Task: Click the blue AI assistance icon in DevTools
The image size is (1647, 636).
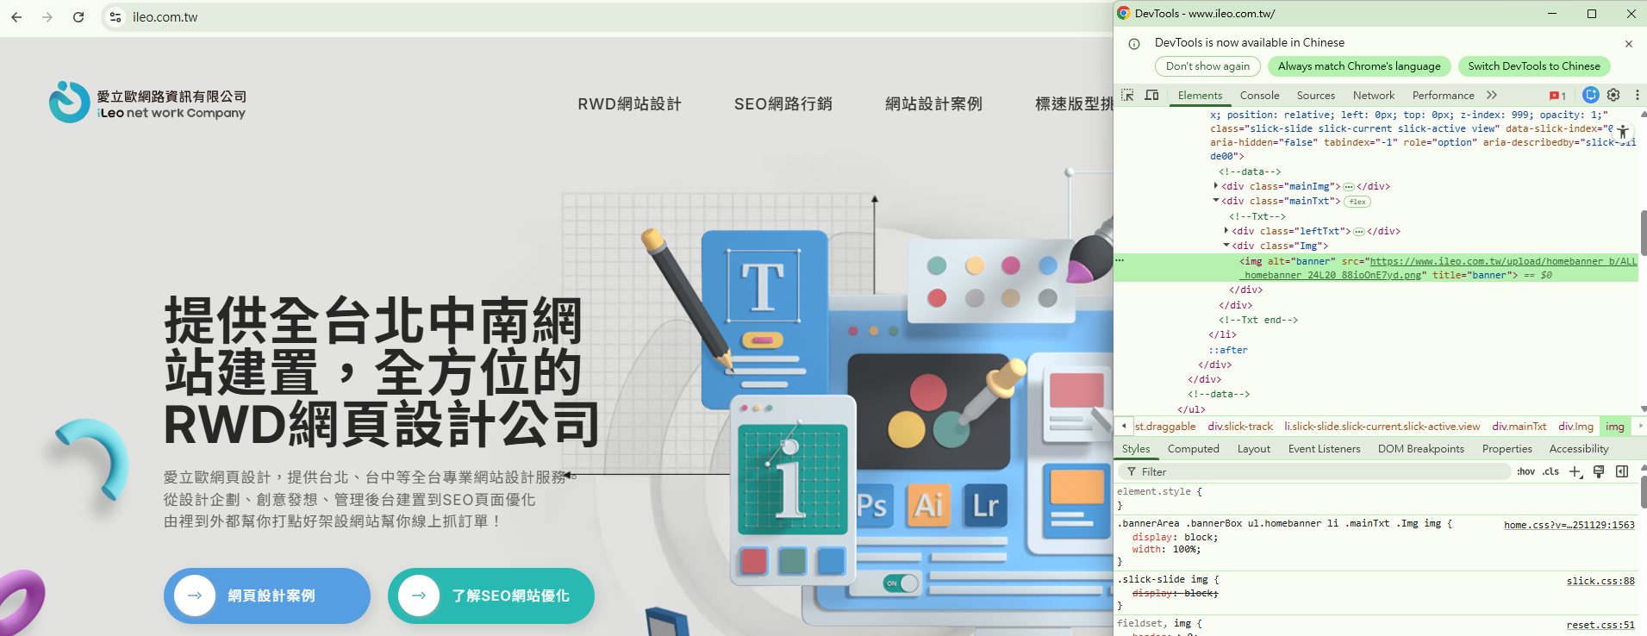Action: (x=1591, y=95)
